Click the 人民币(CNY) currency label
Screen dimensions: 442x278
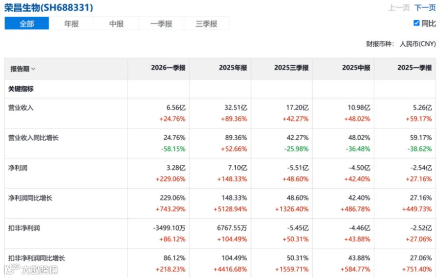[417, 44]
